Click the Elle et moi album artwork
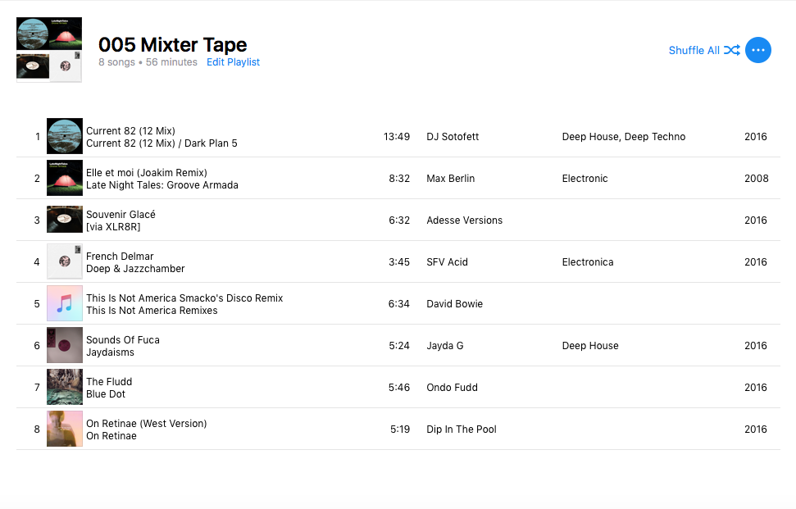 65,178
